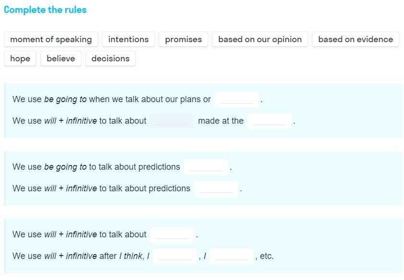Click first blank after 'I think, I'
This screenshot has width=404, height=280.
pos(175,257)
